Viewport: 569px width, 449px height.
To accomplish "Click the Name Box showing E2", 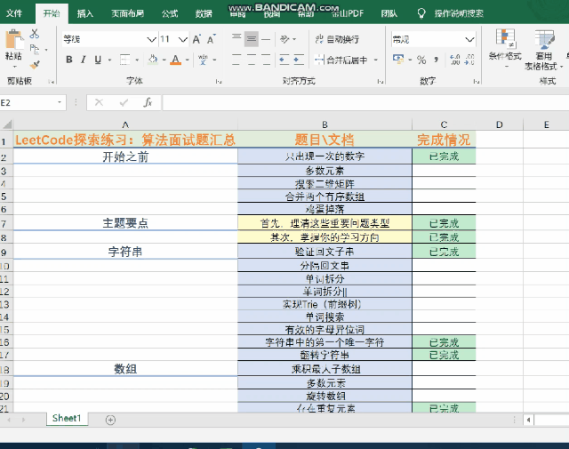I will [x=28, y=103].
